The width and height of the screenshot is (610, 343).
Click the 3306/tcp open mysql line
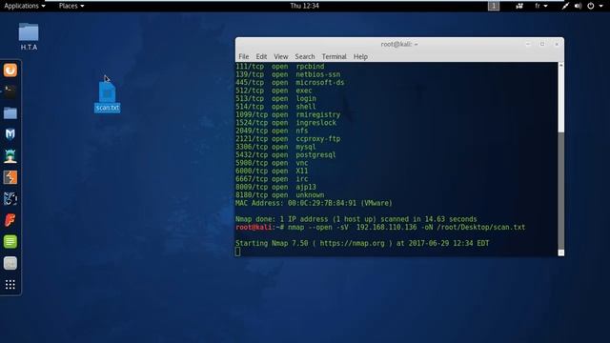pos(275,147)
